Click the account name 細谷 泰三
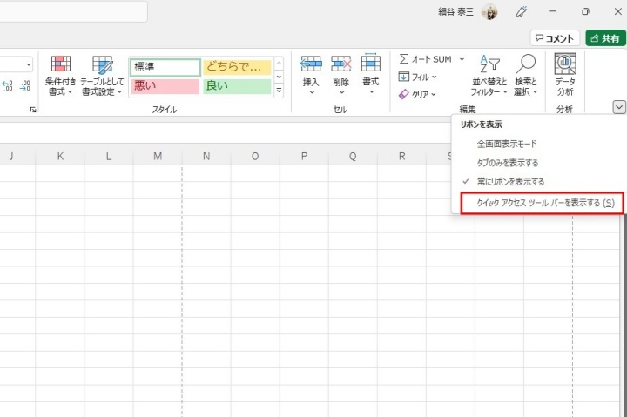The height and width of the screenshot is (417, 627). (455, 12)
